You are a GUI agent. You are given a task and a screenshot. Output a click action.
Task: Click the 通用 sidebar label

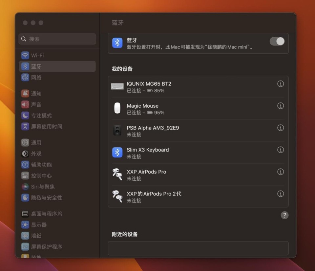coord(36,143)
